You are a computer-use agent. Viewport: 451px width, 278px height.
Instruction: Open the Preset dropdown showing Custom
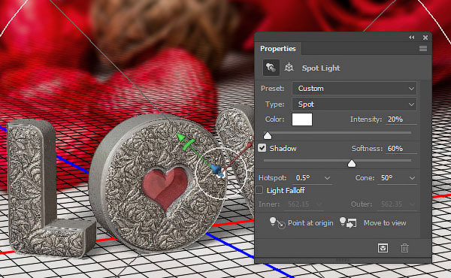click(354, 88)
